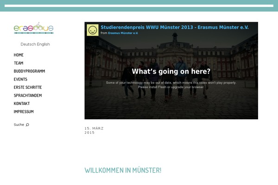Open the Kontakt page
278x185 pixels.
(22, 104)
